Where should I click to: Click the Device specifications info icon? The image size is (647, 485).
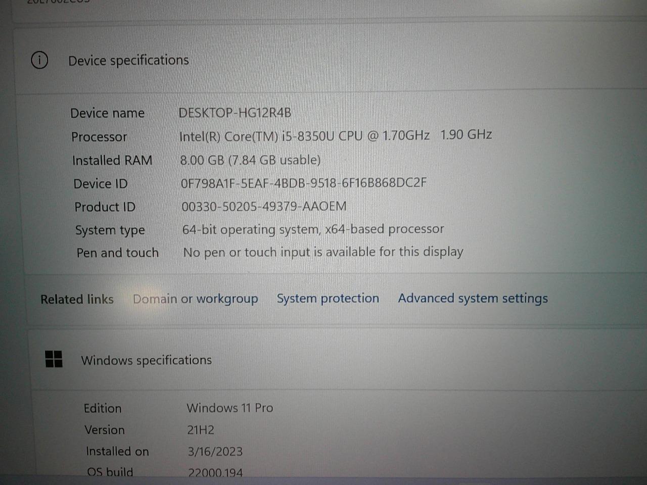click(x=39, y=60)
